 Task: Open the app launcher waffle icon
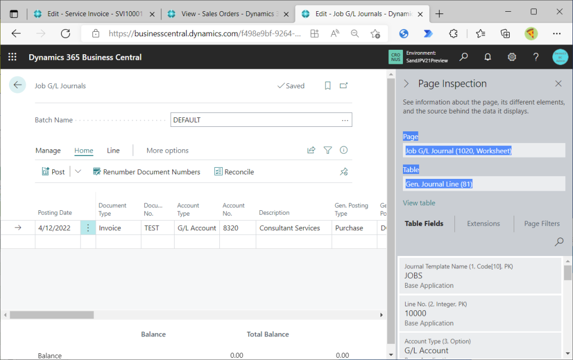click(x=12, y=57)
